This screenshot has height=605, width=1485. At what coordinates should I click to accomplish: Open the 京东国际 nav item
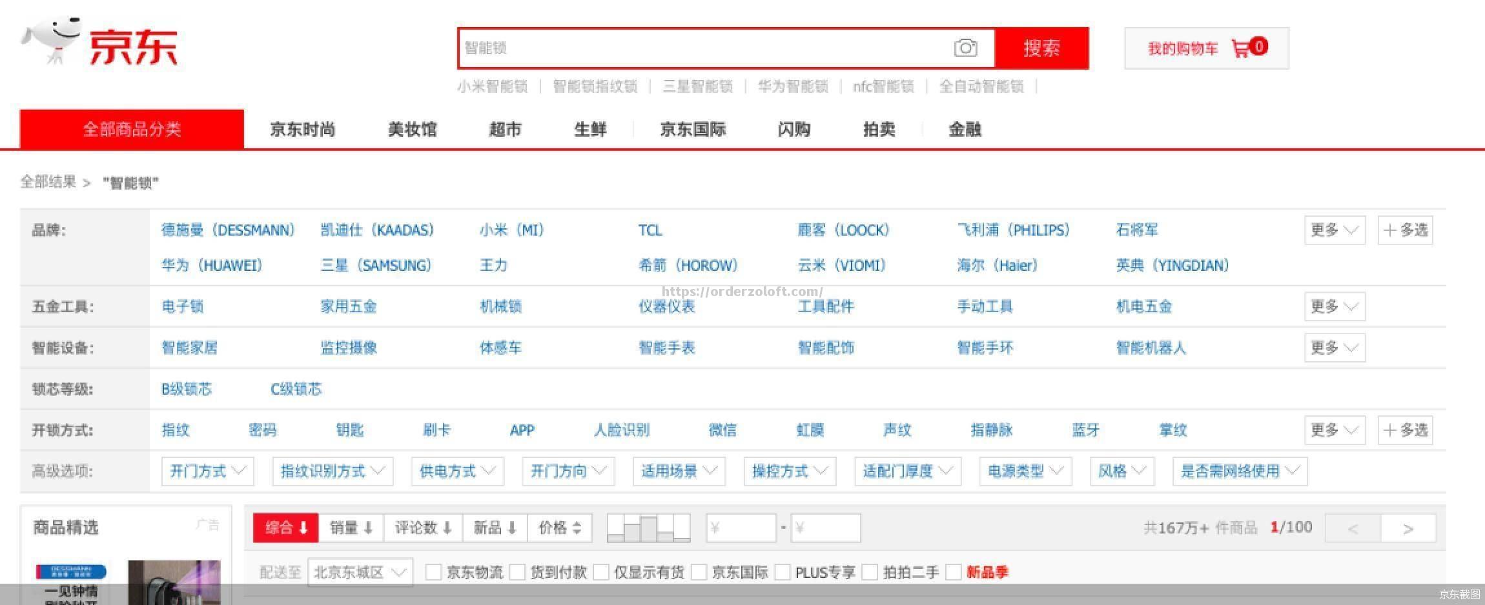pyautogui.click(x=693, y=129)
